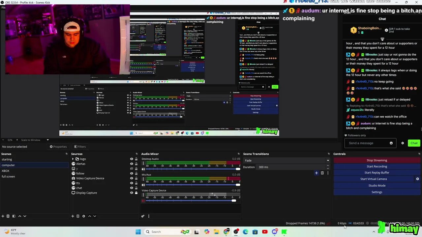Add a new scene with the plus icon
This screenshot has width=422, height=237.
(3, 216)
